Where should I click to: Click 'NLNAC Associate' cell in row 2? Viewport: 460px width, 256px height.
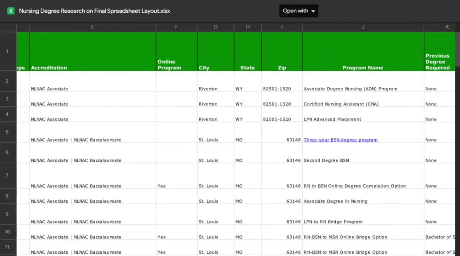93,81
